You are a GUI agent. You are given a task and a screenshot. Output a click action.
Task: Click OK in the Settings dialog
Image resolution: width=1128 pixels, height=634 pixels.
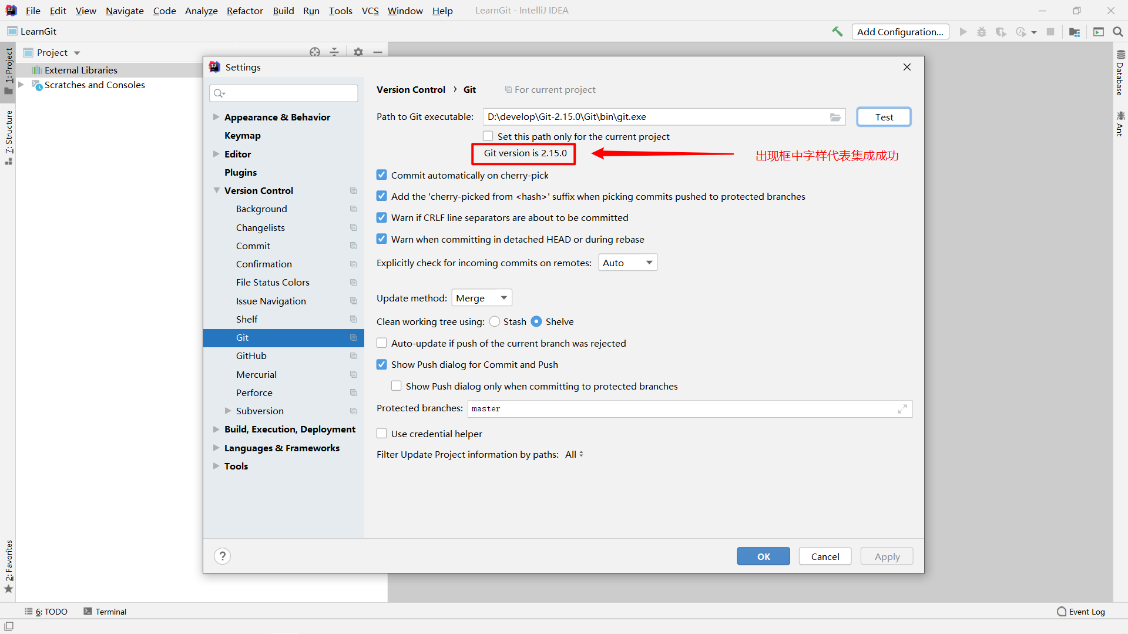(764, 556)
